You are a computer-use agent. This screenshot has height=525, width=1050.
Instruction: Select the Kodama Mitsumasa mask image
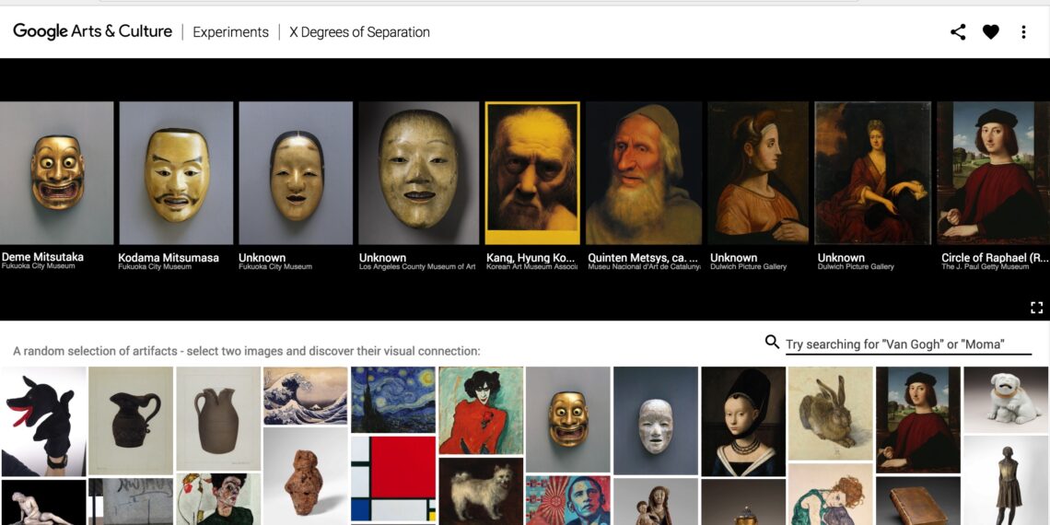click(176, 172)
